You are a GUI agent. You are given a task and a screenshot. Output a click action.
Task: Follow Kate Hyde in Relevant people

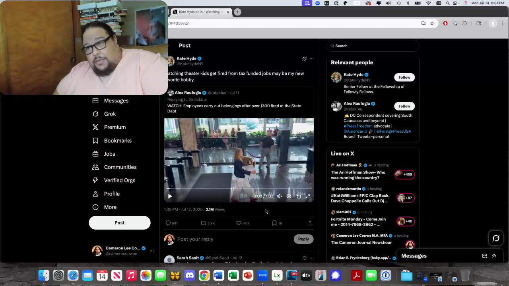tap(404, 77)
